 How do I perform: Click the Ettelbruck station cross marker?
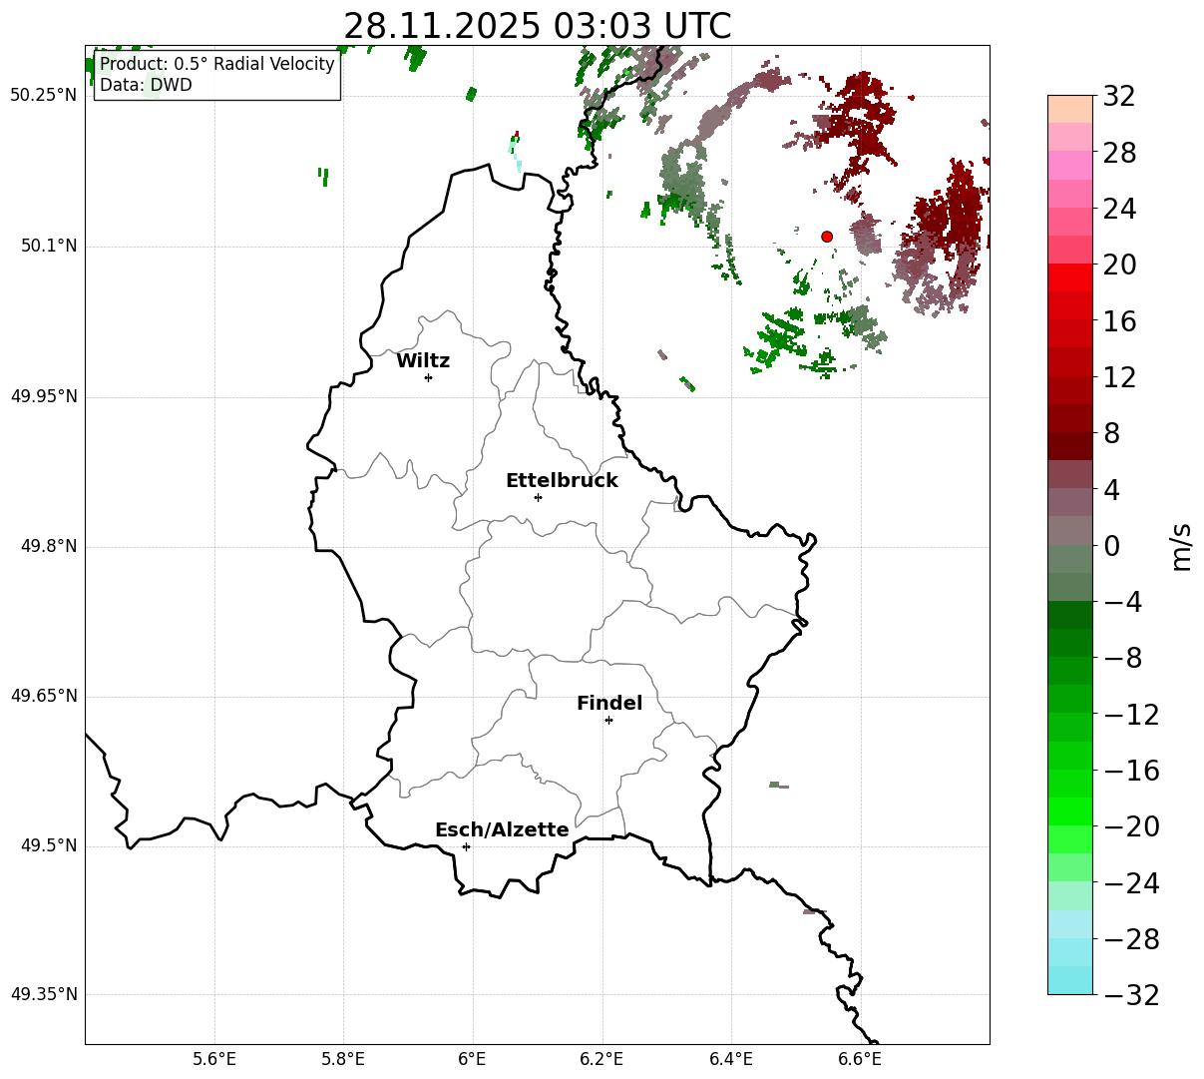tap(538, 497)
